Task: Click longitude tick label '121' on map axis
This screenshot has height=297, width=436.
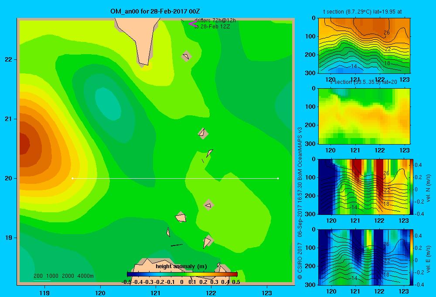Action: [156, 293]
